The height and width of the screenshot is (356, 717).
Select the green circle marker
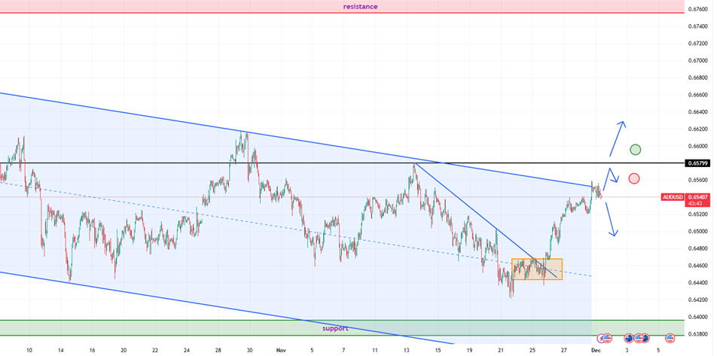[636, 150]
